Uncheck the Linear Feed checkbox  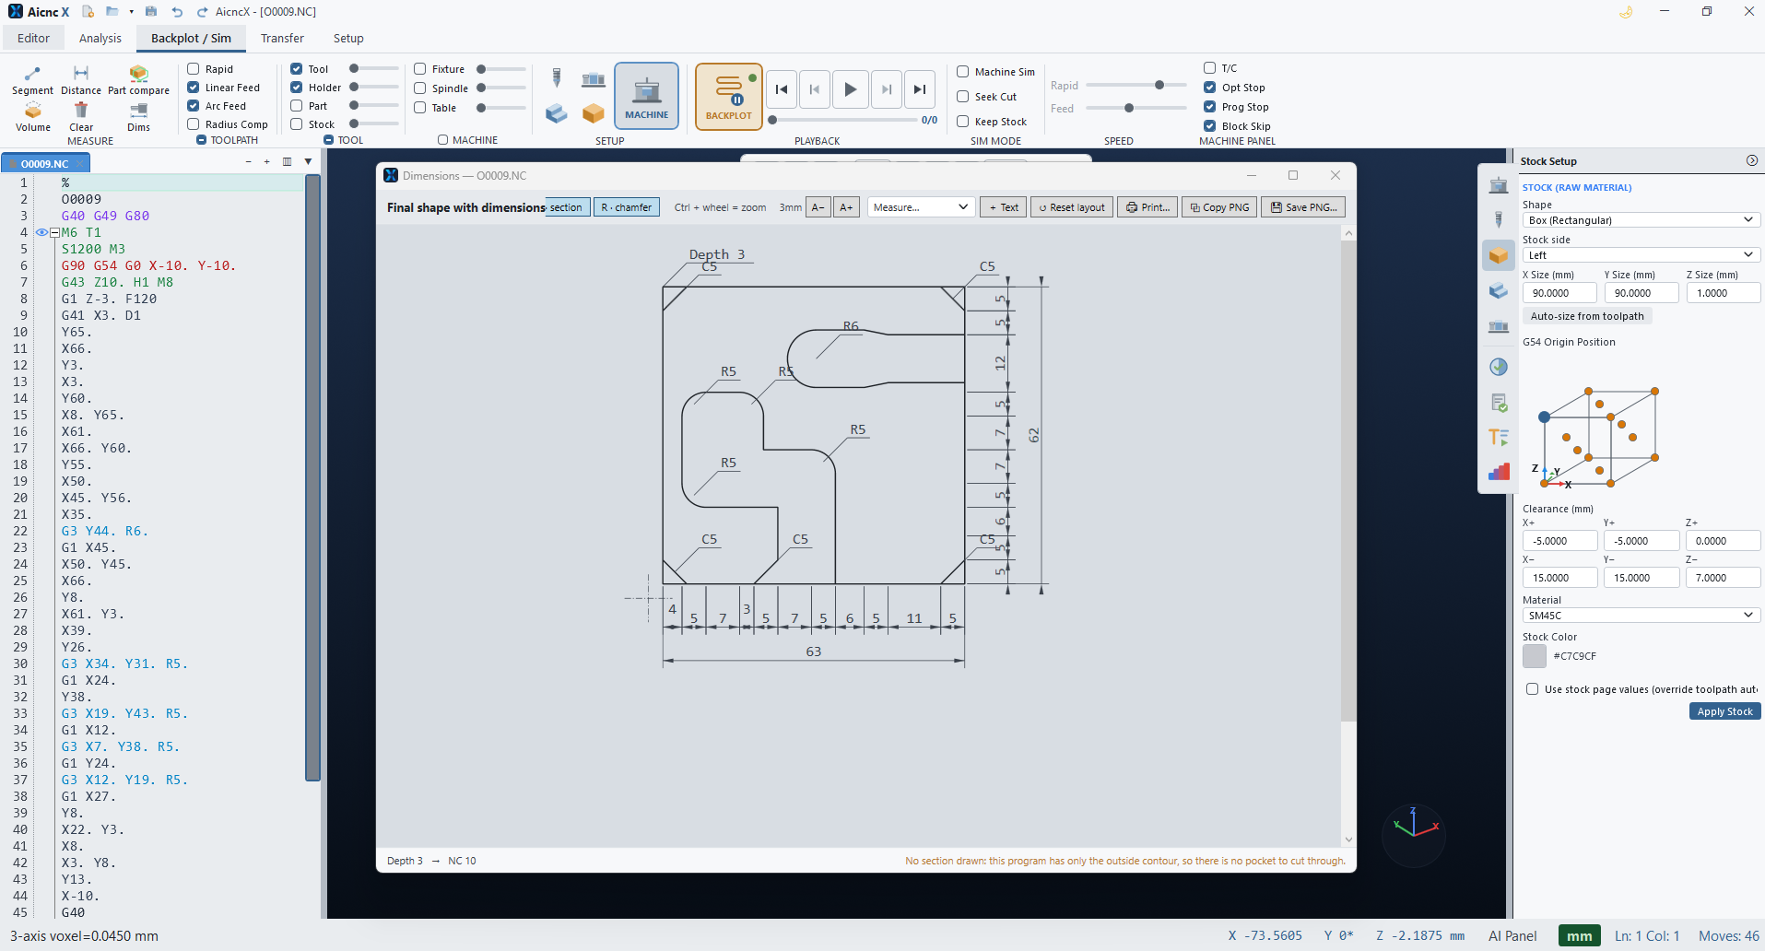coord(194,88)
